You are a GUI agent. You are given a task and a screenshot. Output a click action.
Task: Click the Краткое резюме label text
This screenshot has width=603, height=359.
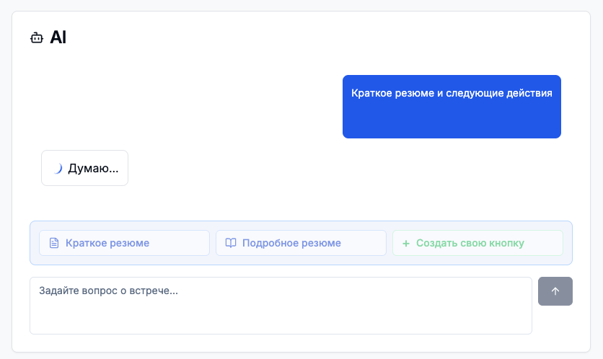(107, 243)
